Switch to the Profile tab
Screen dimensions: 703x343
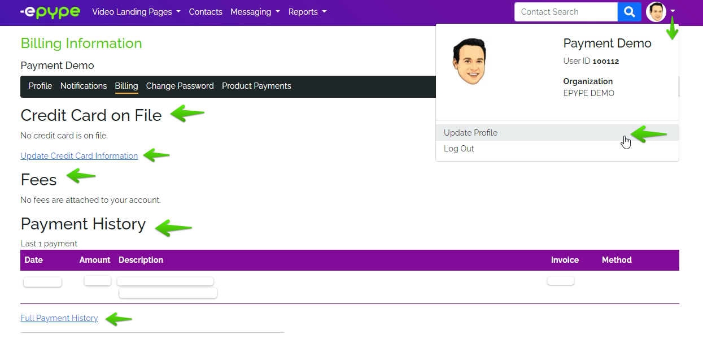(x=41, y=86)
